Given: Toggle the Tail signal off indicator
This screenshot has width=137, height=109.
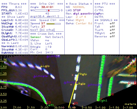Looking at the screenshot, I should [112, 27].
